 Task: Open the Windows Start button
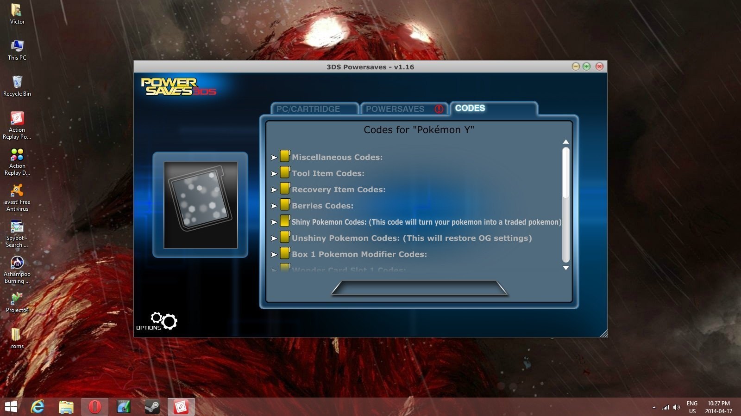click(x=11, y=407)
